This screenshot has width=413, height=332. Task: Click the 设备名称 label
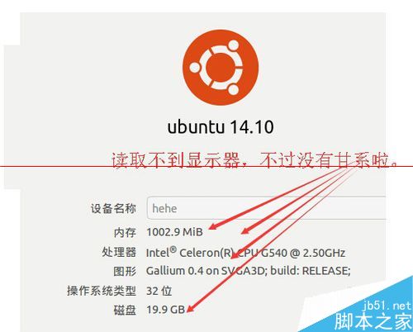[x=113, y=208]
